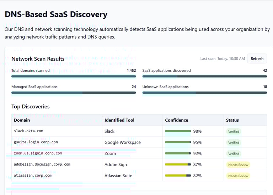
Task: Click the 42 applications discovered value
Action: click(265, 71)
